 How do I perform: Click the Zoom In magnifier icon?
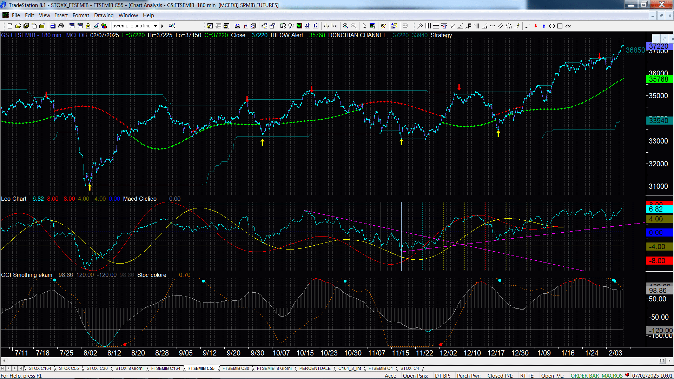(x=345, y=26)
